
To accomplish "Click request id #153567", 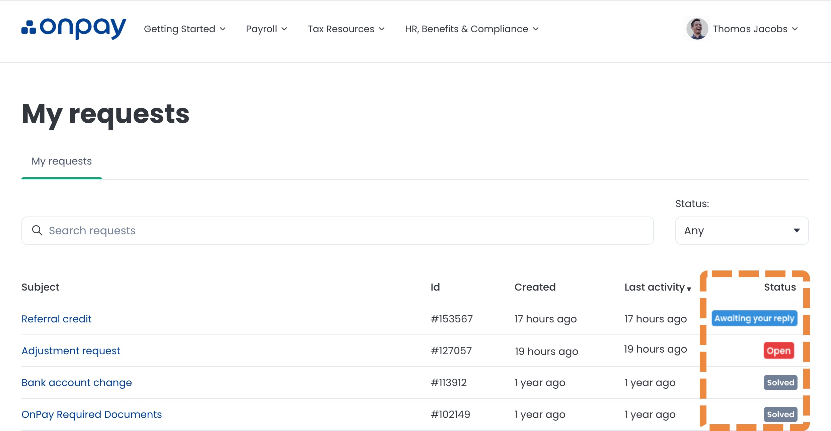I will 452,319.
